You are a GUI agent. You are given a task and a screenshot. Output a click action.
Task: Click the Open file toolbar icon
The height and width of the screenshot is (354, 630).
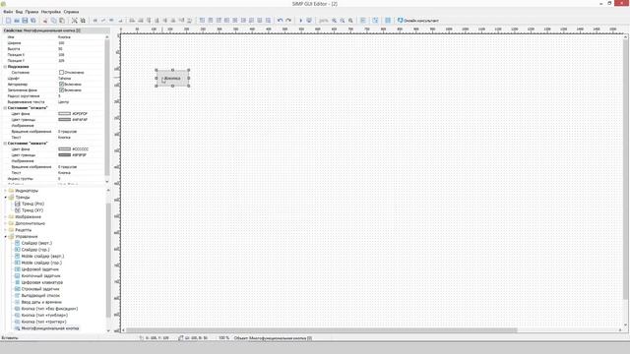17,21
